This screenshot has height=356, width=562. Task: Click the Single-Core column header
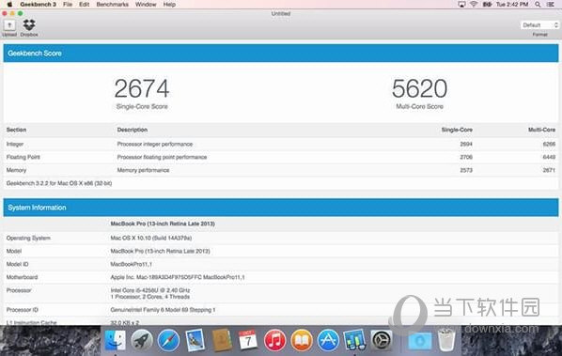click(x=457, y=130)
